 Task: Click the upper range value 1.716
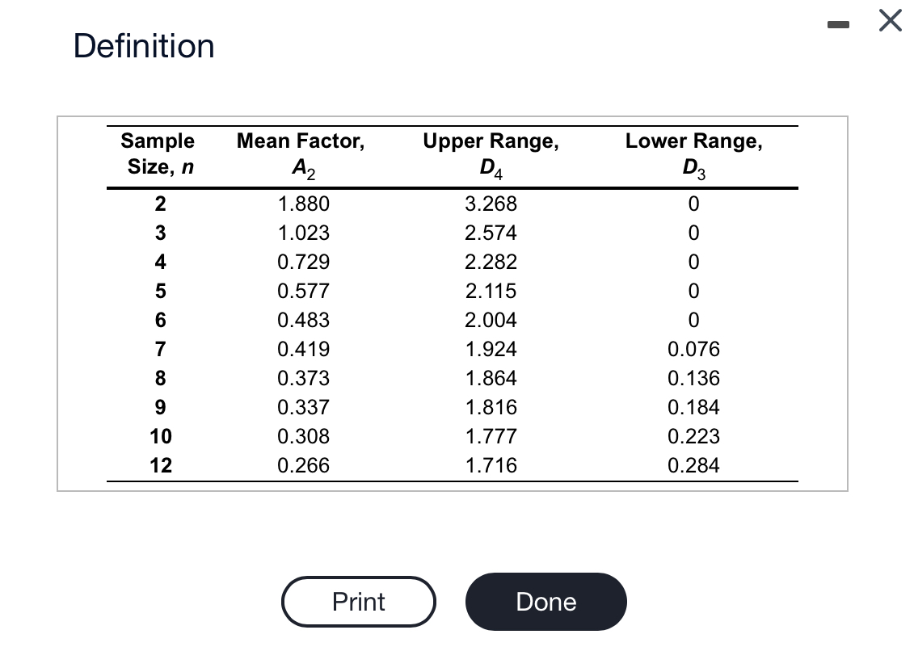pos(491,466)
